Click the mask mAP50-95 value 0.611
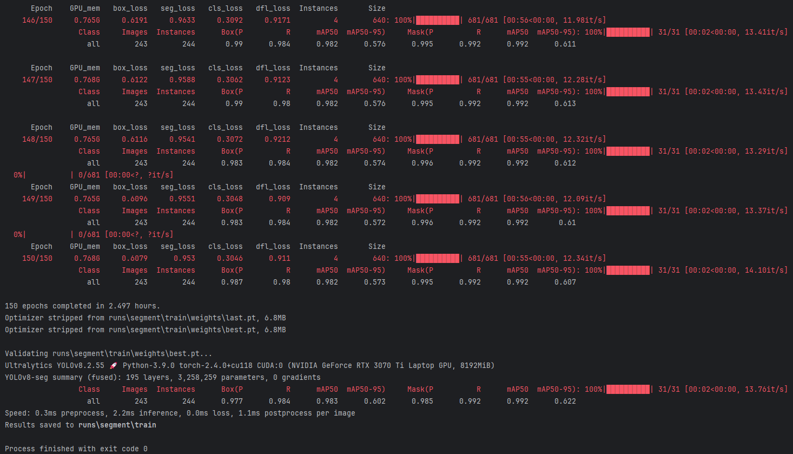Viewport: 793px width, 454px height. point(565,44)
